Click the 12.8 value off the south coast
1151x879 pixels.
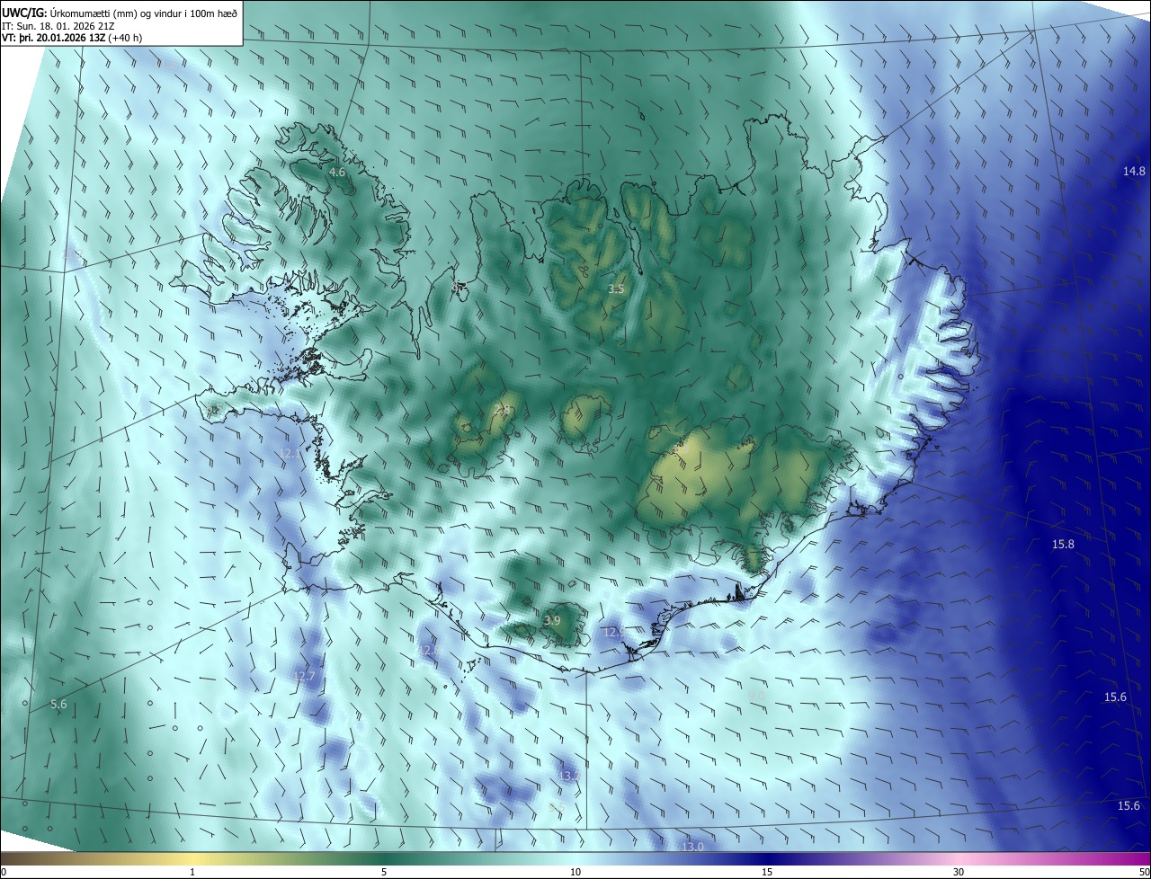pos(429,649)
